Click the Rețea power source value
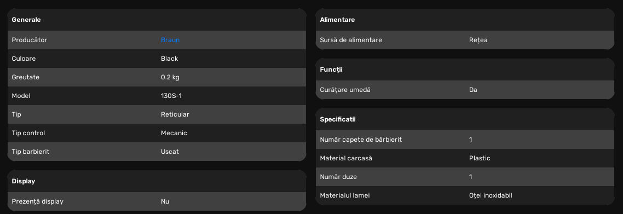Viewport: 623px width, 214px height. [478, 40]
